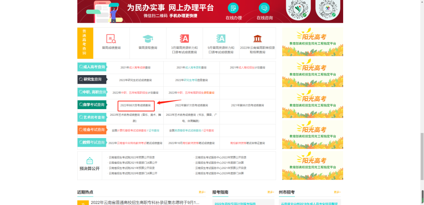424x205 pixels.
Task: Open 3月普高英语听力和口语考试成绩查询 red notebook icon
Action: (x=184, y=39)
